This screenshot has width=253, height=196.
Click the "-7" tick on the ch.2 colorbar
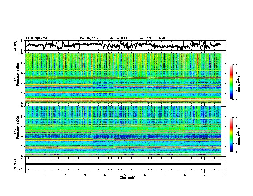point(236,152)
